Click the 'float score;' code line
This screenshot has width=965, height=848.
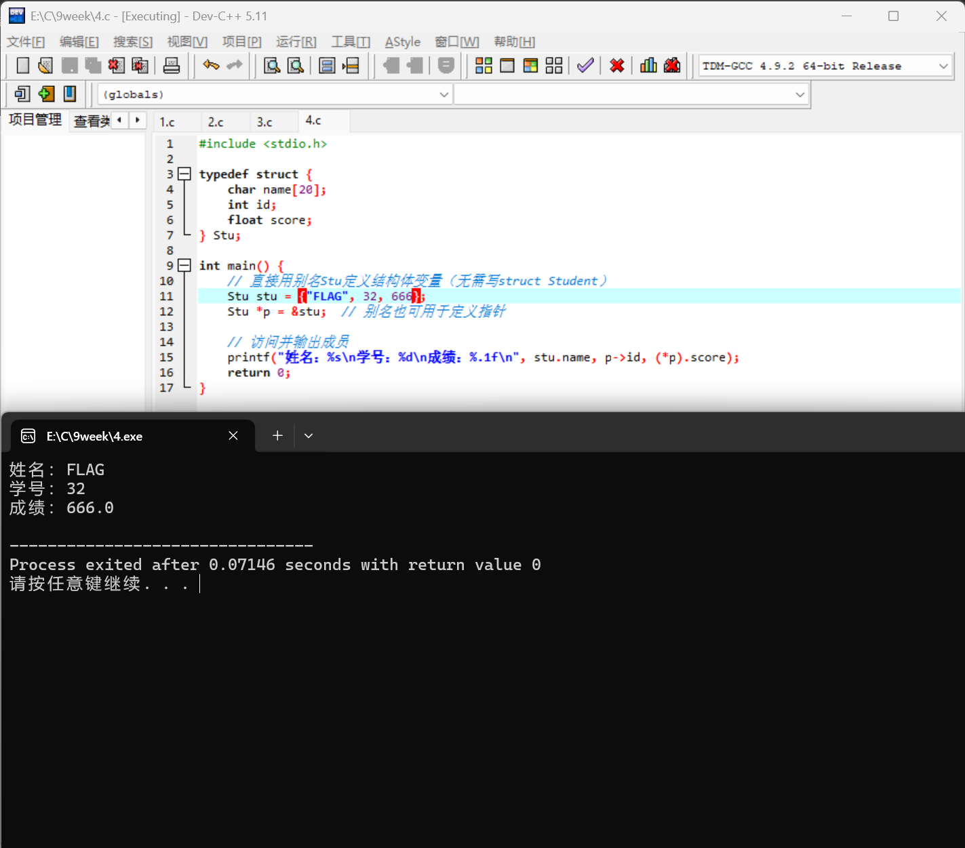[270, 220]
